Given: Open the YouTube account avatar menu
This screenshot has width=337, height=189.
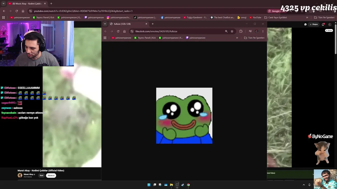Looking at the screenshot, I should (330, 24).
